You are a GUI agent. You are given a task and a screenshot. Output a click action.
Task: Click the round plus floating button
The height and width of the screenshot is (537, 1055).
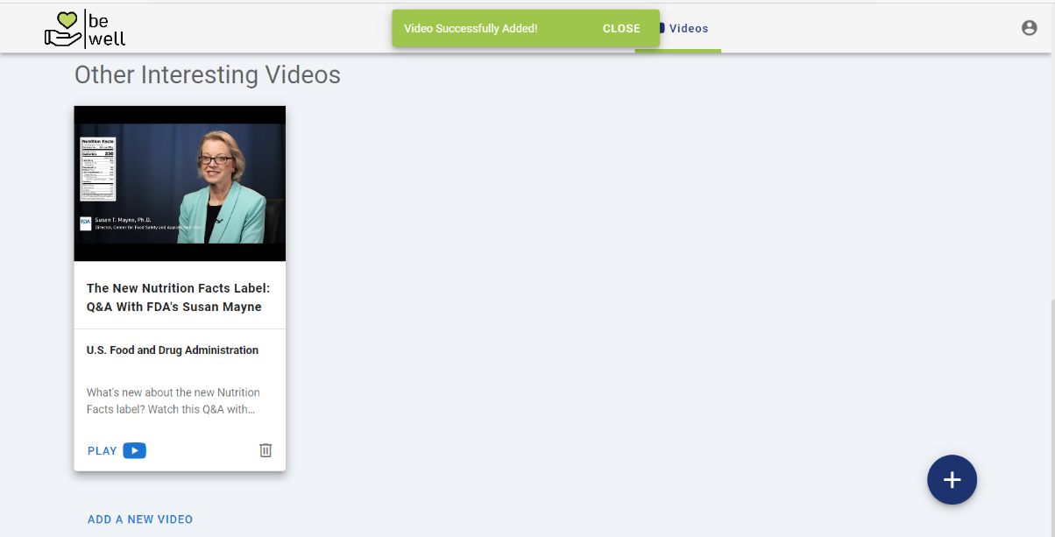[x=952, y=480]
